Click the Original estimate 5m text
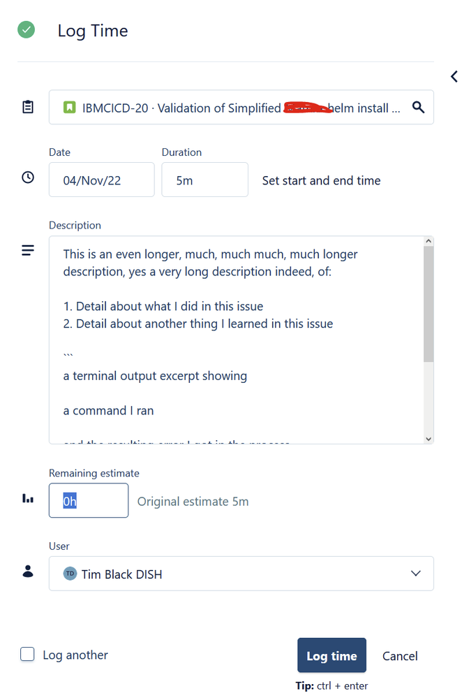The width and height of the screenshot is (462, 698). click(193, 502)
